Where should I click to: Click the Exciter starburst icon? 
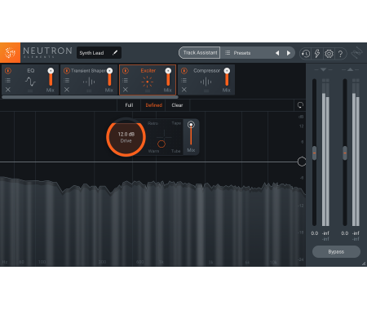[148, 82]
